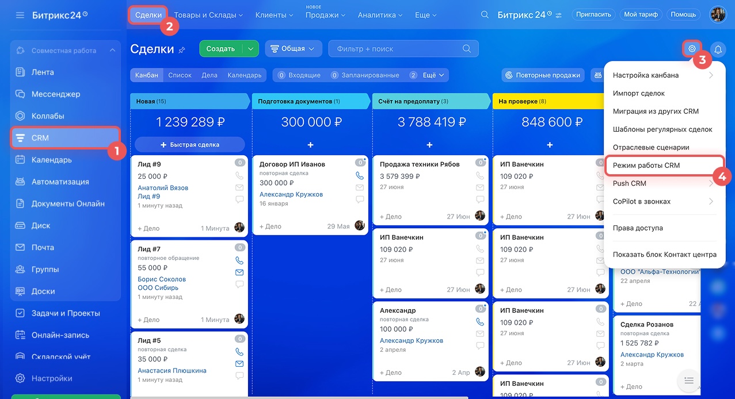Image resolution: width=735 pixels, height=399 pixels.
Task: Click the phone icon on Лид #9 card
Action: tap(239, 176)
